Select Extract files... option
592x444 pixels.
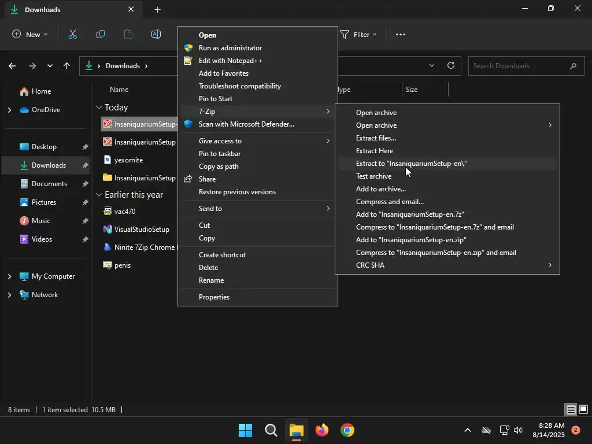pyautogui.click(x=447, y=138)
